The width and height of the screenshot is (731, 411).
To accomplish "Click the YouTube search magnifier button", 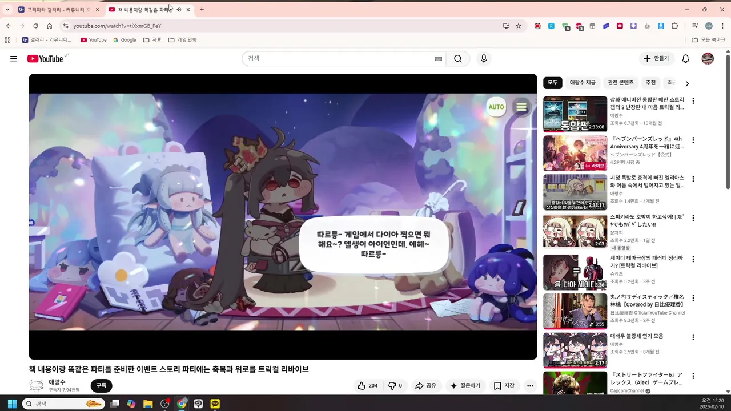I will [458, 59].
